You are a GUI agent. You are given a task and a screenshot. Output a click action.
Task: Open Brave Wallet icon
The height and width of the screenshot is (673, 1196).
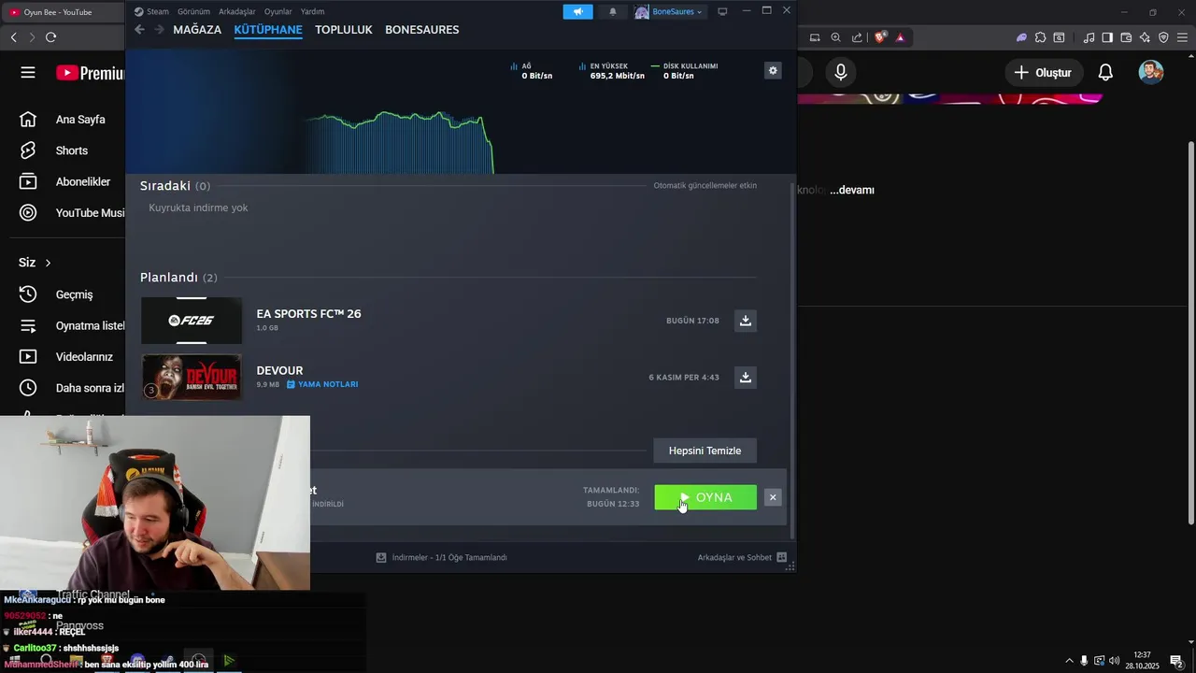point(1126,37)
